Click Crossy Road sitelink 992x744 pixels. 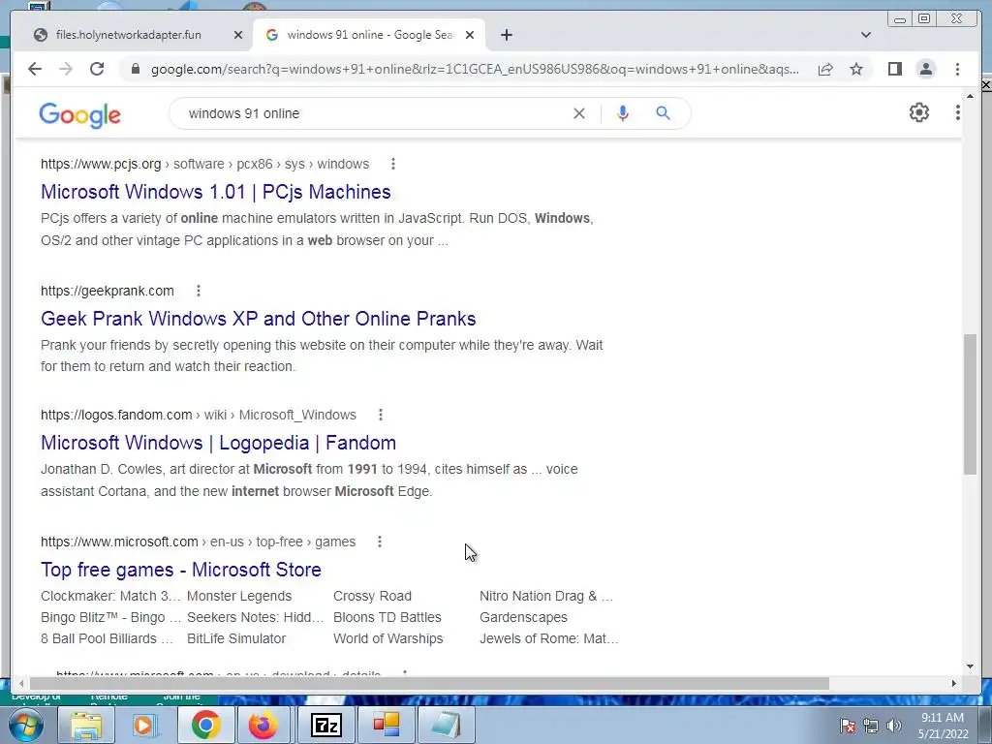(372, 596)
